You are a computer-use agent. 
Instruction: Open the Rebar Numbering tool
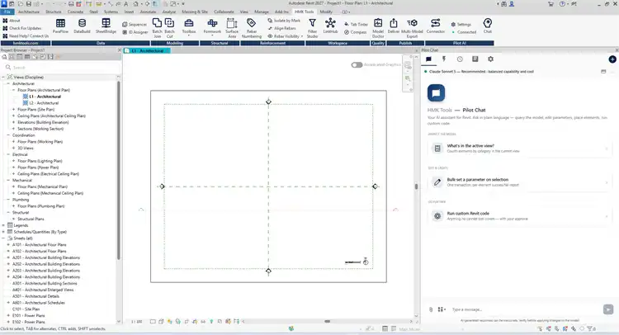click(x=252, y=27)
